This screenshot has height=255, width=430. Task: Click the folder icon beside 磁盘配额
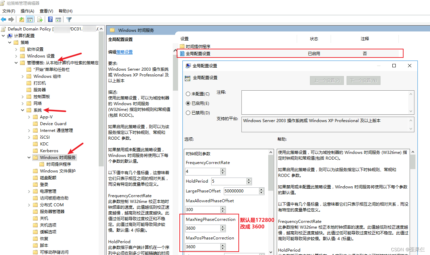coord(35,178)
